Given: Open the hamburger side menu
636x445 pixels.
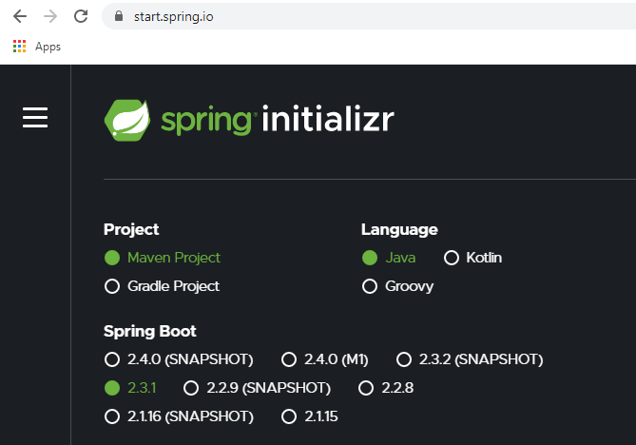Looking at the screenshot, I should [35, 118].
